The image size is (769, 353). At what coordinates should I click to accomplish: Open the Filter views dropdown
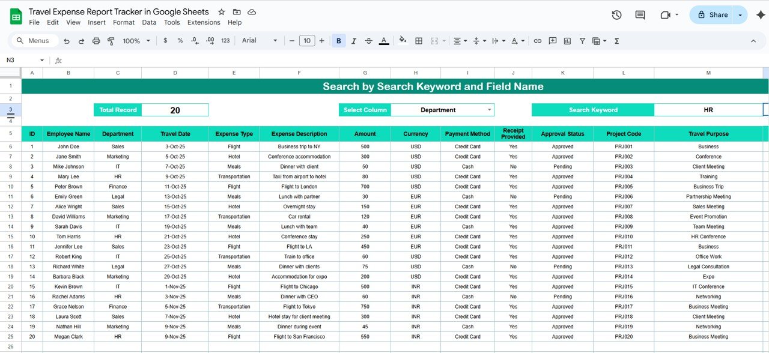click(x=599, y=41)
